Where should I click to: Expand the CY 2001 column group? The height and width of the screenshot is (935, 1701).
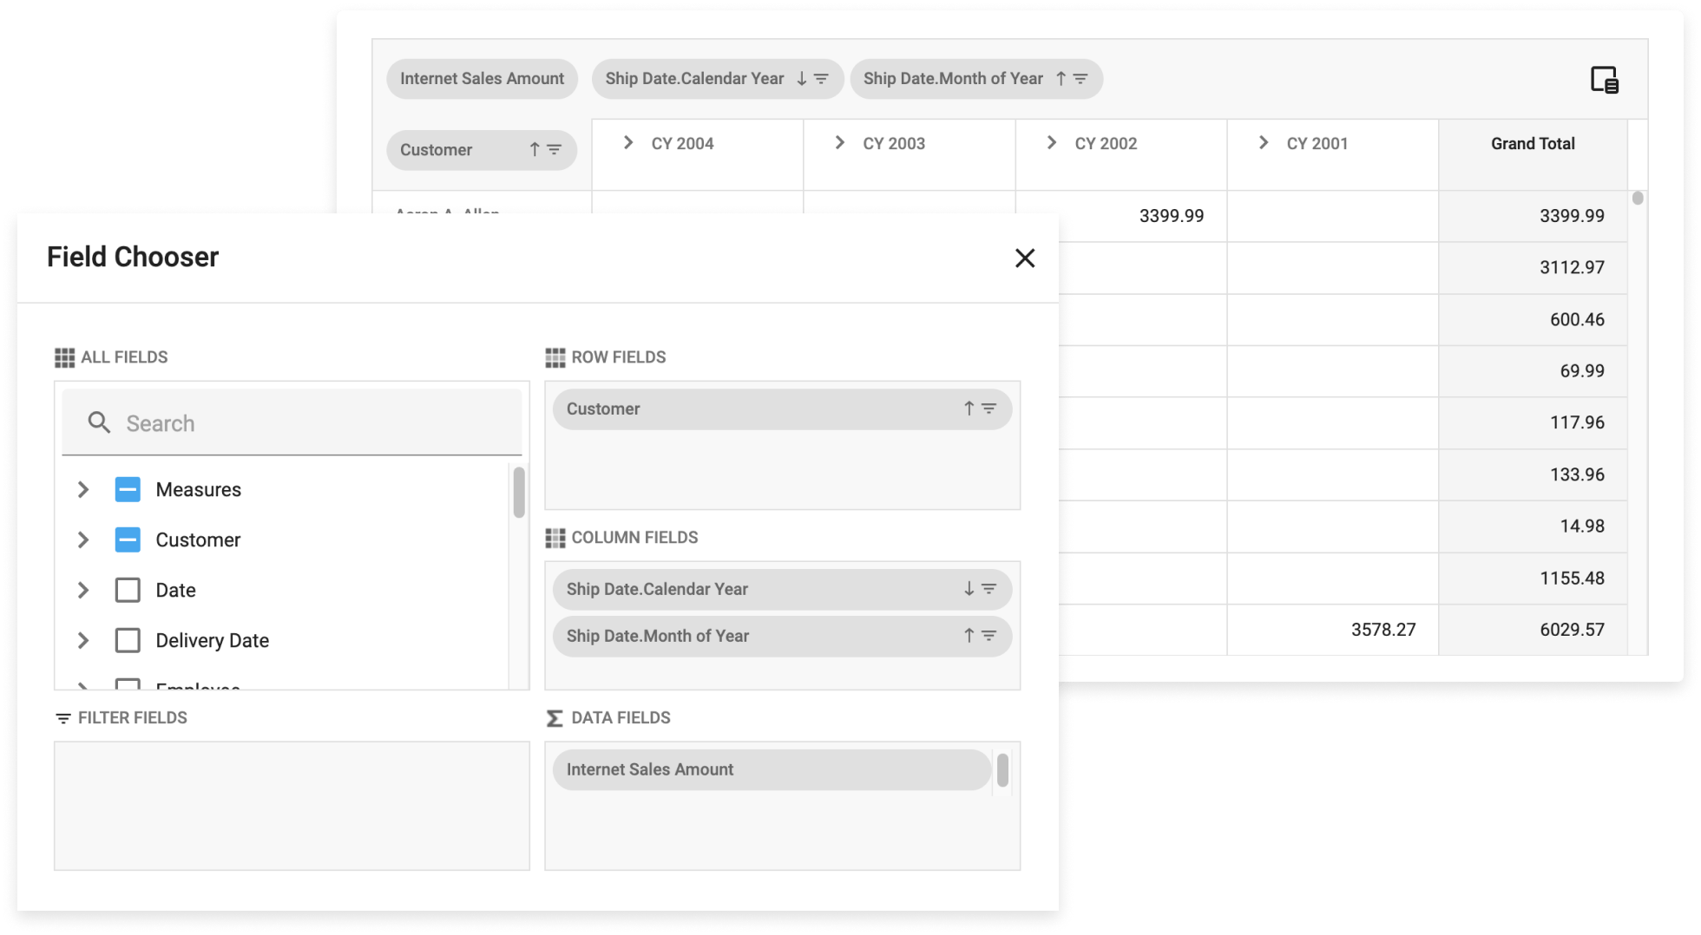coord(1263,142)
